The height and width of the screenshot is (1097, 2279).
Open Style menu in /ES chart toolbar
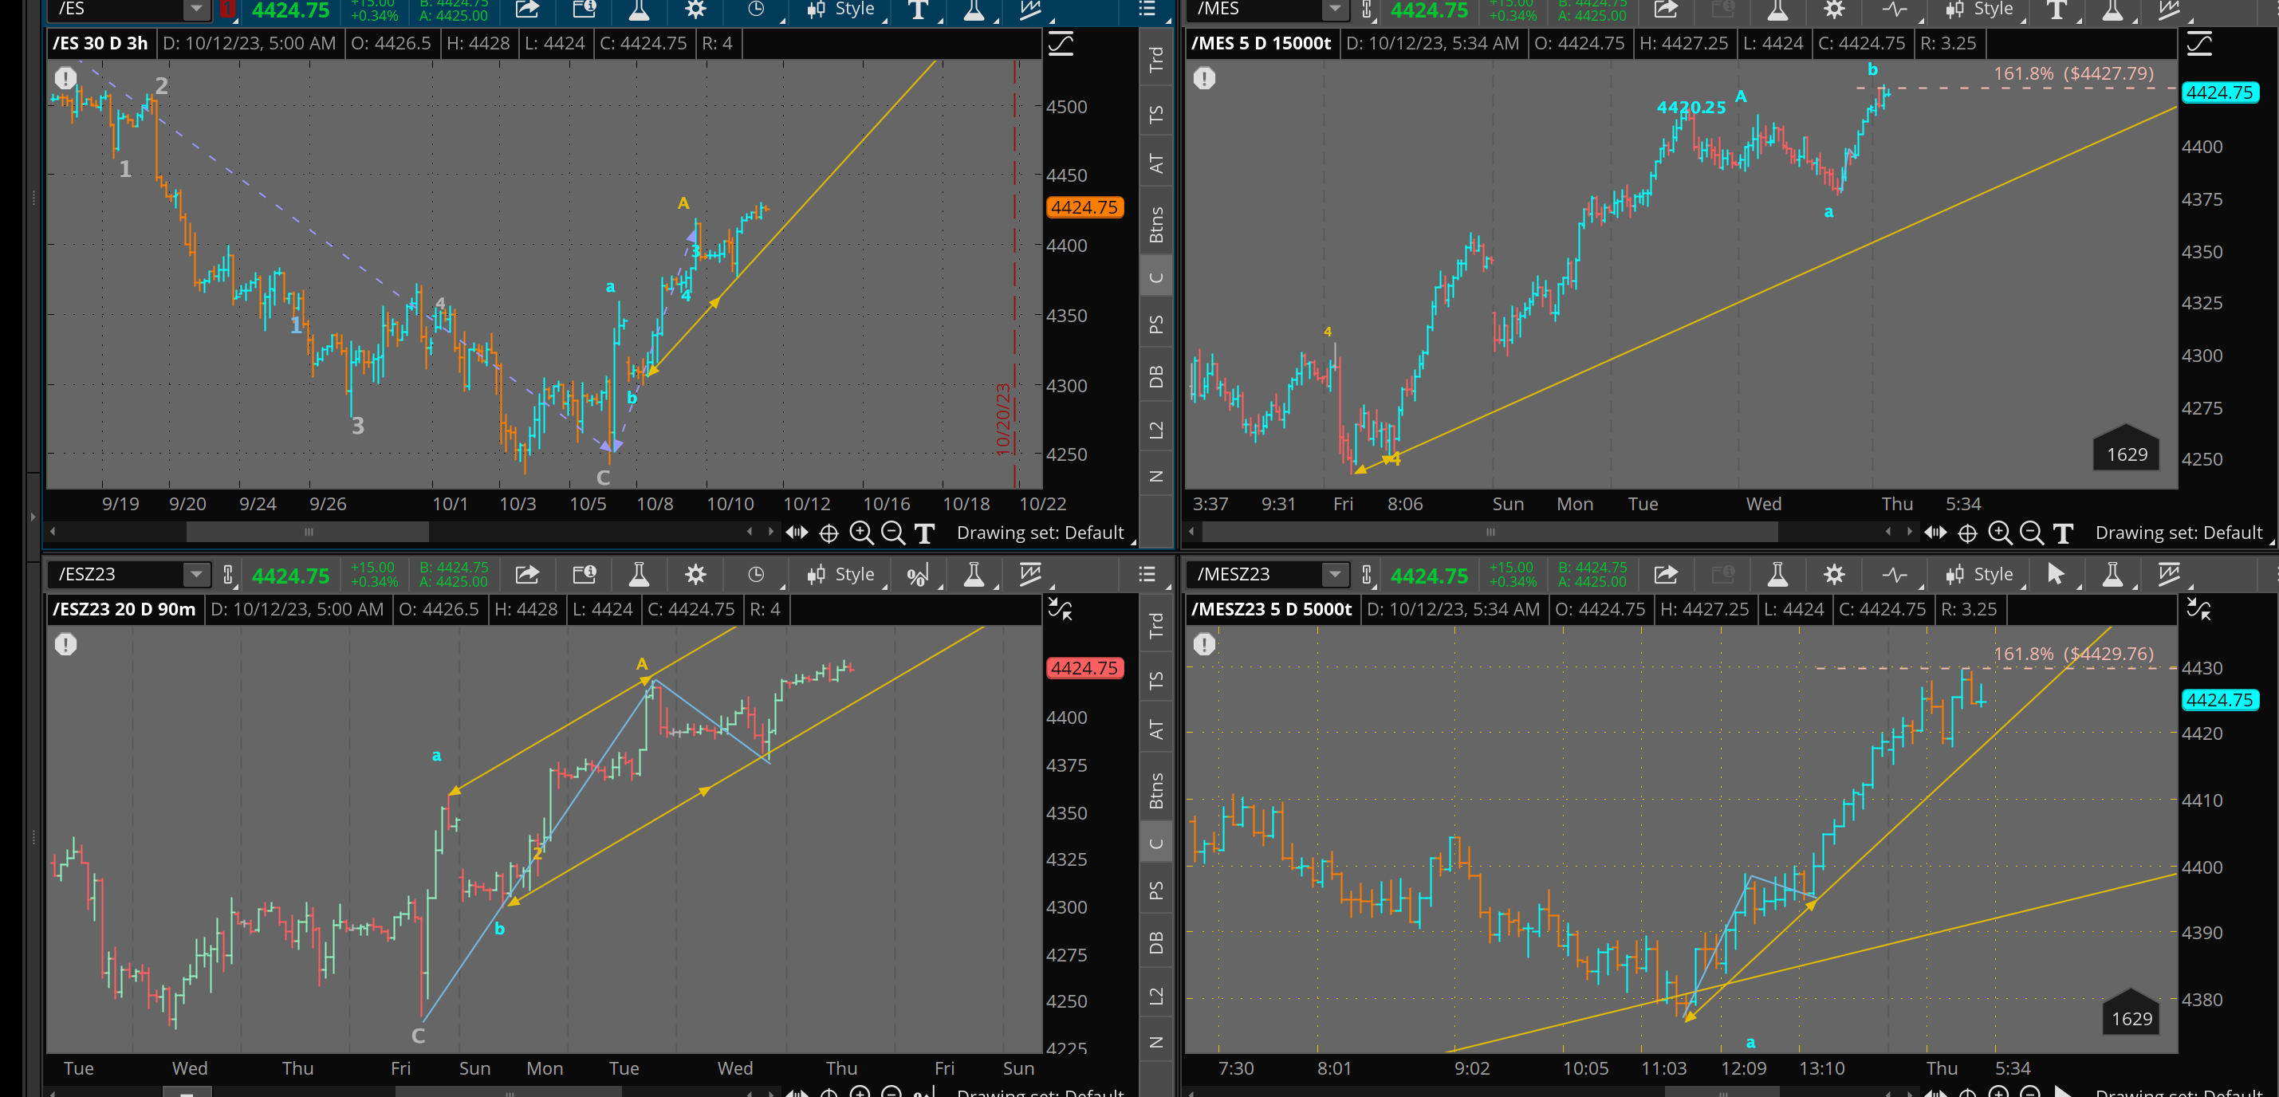coord(840,9)
